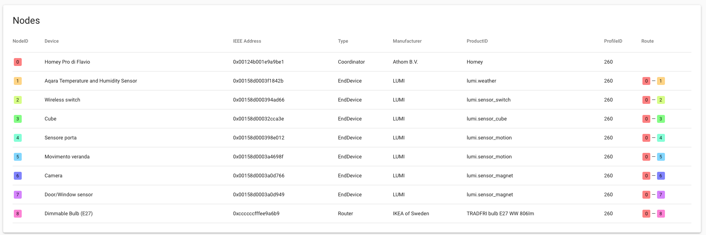
Task: Click the ProductID column header
Action: click(x=477, y=41)
